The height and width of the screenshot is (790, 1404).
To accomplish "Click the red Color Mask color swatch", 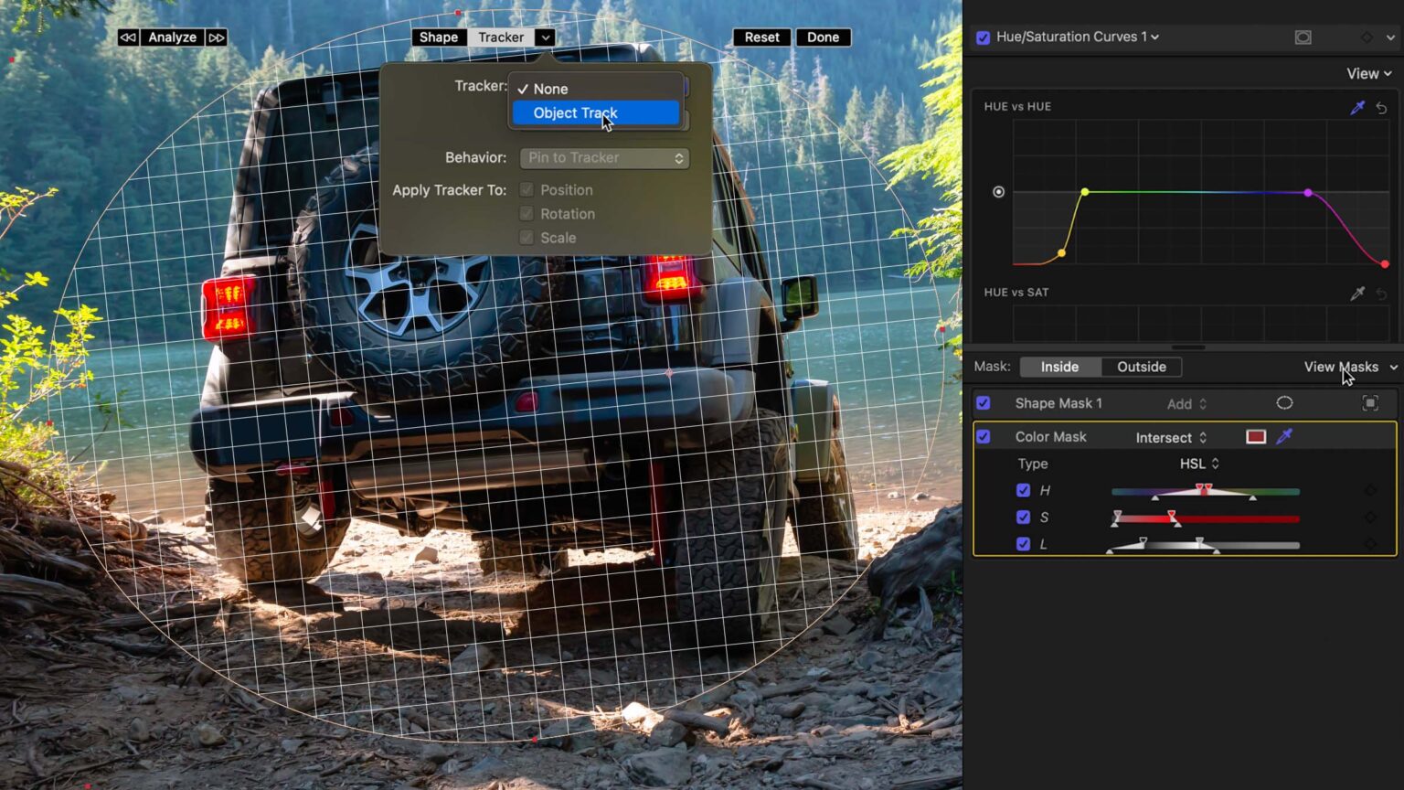I will tap(1255, 436).
